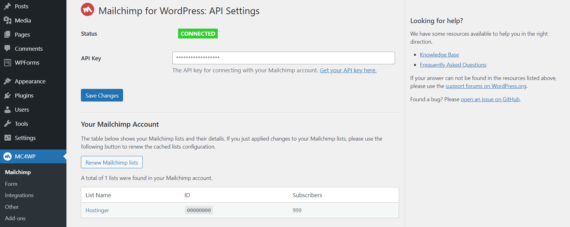The image size is (570, 227).
Task: Click the CONNECTED status badge
Action: pos(198,34)
